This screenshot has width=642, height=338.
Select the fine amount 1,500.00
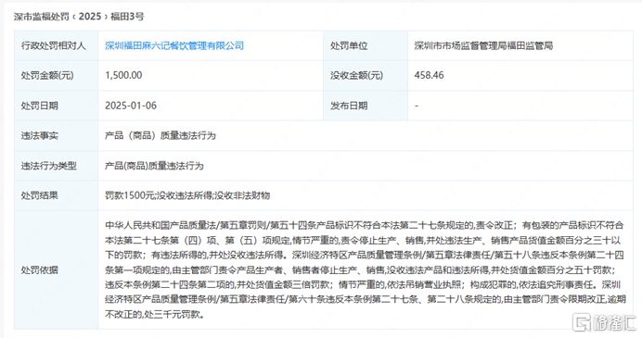point(123,76)
